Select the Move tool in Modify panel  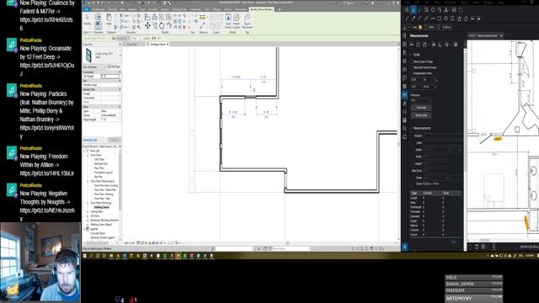tap(147, 25)
